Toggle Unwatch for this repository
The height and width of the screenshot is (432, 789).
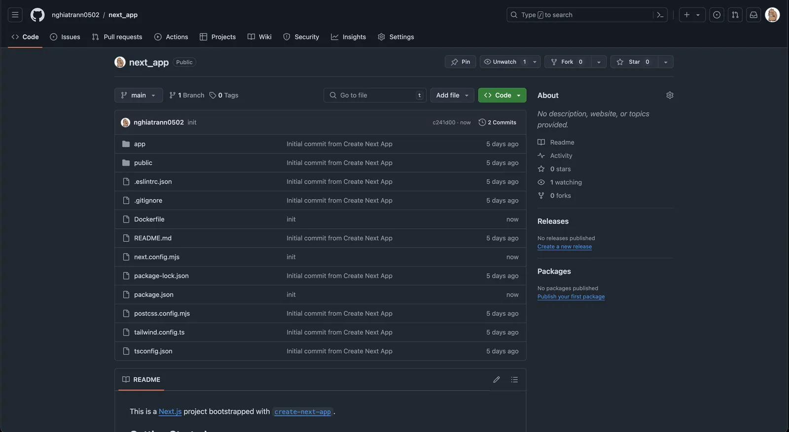pos(504,62)
